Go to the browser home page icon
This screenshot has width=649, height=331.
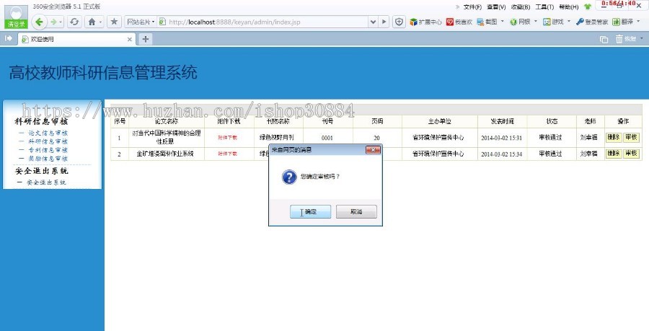(92, 22)
